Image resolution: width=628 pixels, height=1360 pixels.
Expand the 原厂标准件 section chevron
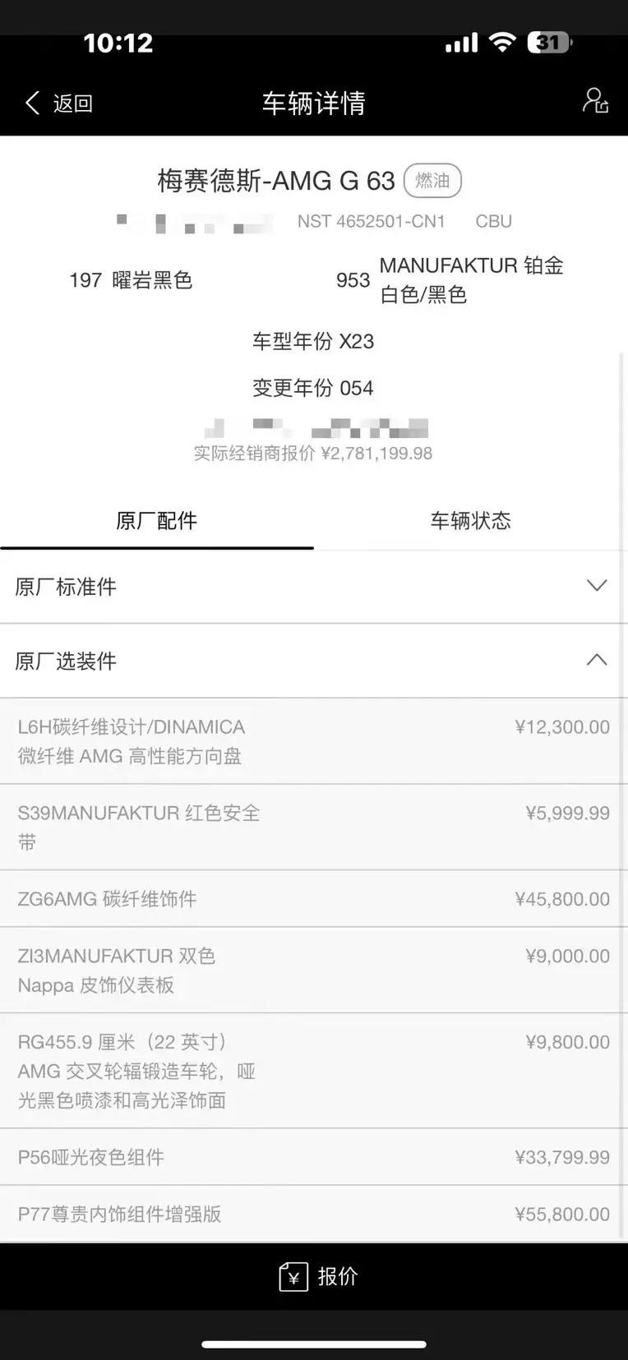(x=597, y=586)
